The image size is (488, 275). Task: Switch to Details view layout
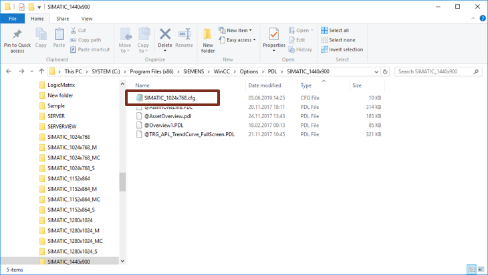(472, 270)
